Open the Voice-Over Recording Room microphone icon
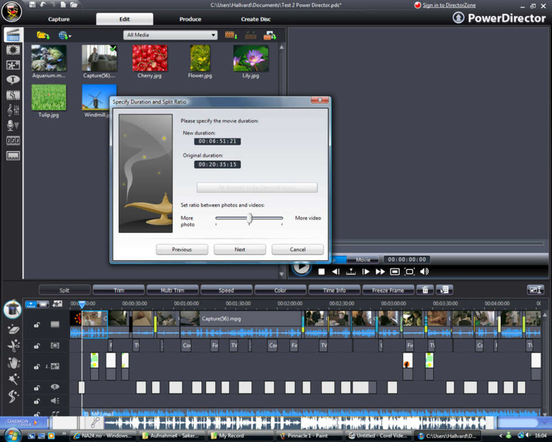552x442 pixels. 13,125
